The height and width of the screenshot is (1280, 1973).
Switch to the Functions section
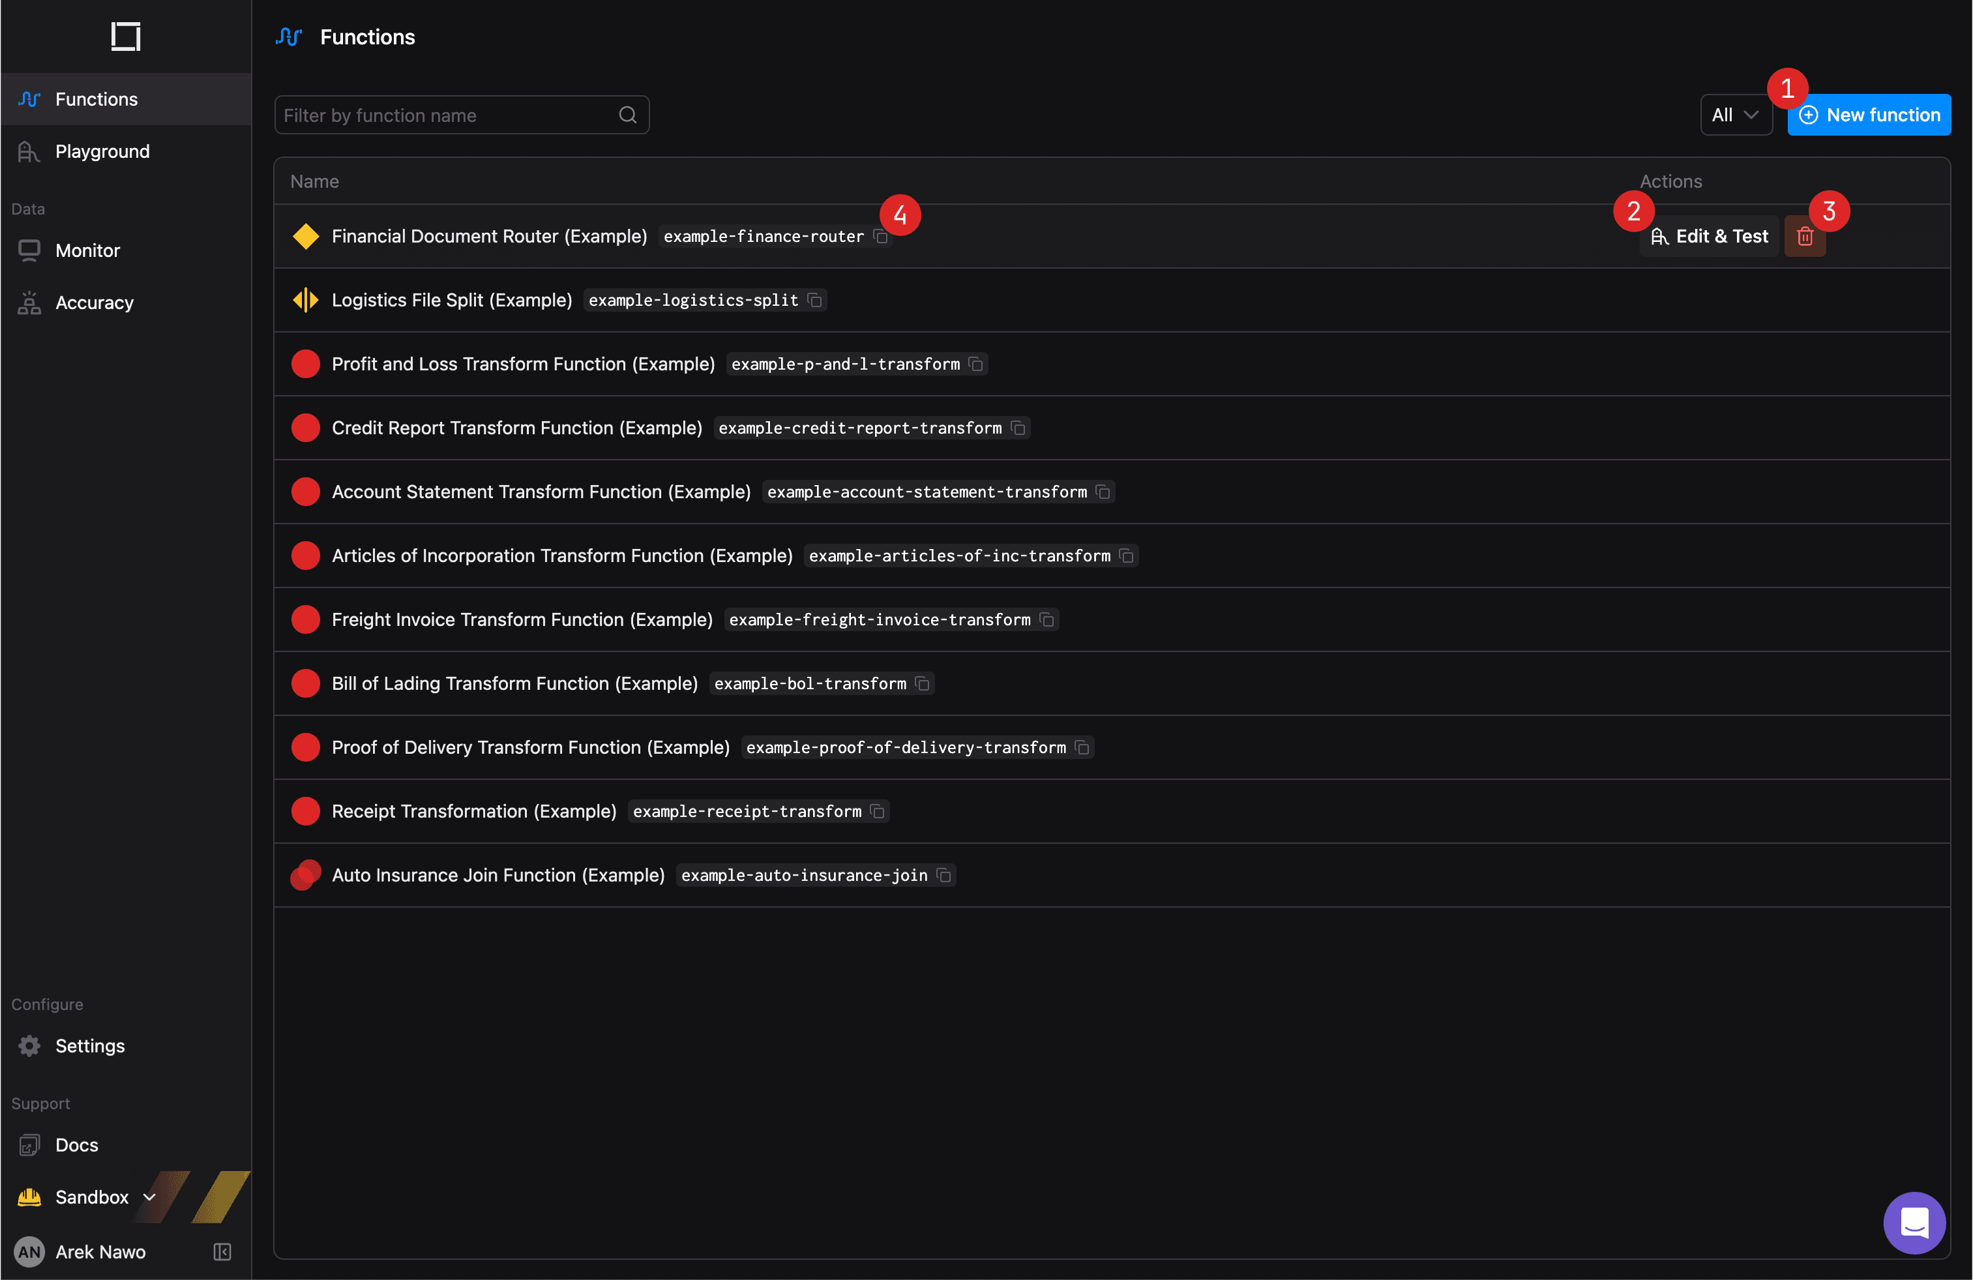tap(97, 98)
